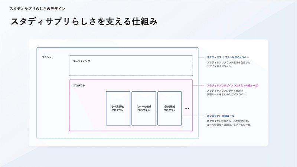Click the text '各プロダクト独自のルールを設定可能。'
This screenshot has height=167, width=297.
click(228, 121)
